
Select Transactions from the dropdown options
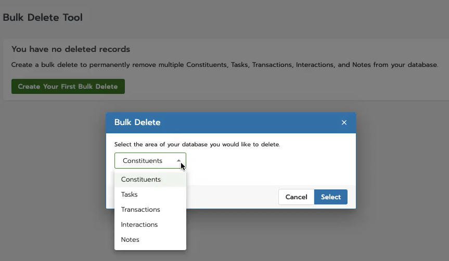[x=150, y=210]
